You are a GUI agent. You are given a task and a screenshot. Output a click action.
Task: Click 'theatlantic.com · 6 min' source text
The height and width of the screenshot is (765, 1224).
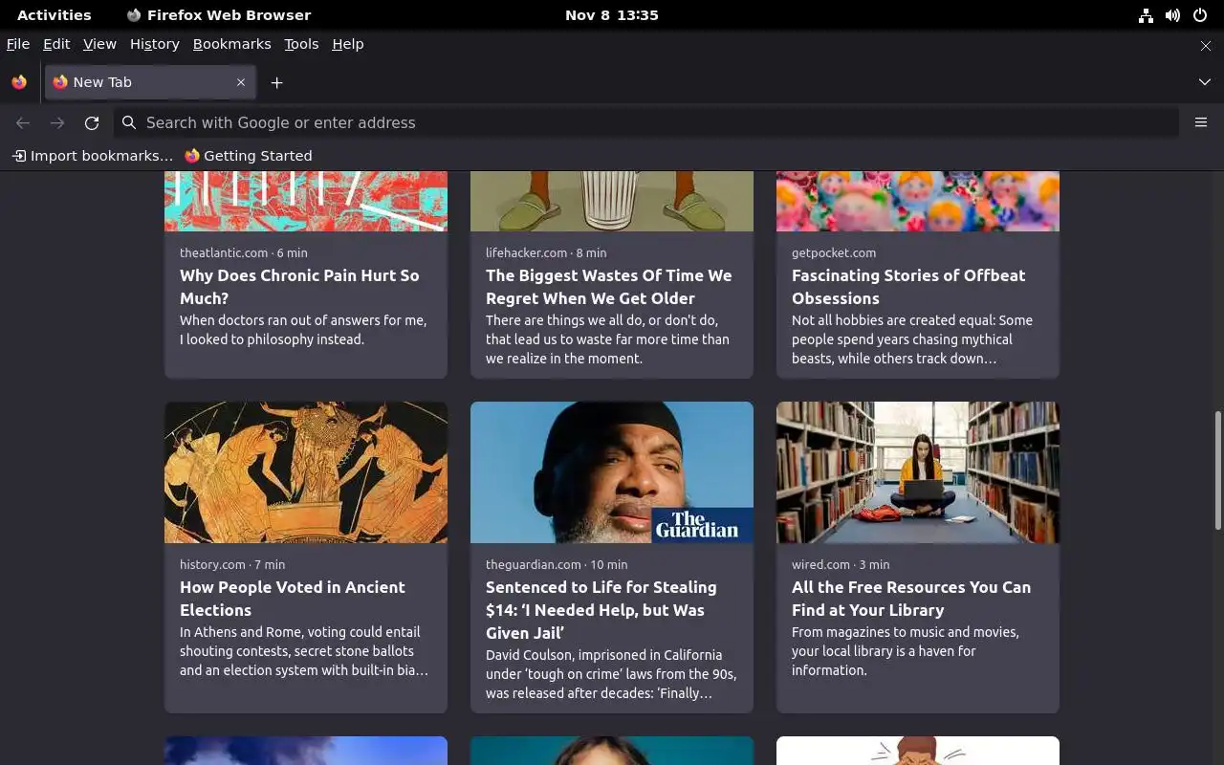tap(244, 252)
